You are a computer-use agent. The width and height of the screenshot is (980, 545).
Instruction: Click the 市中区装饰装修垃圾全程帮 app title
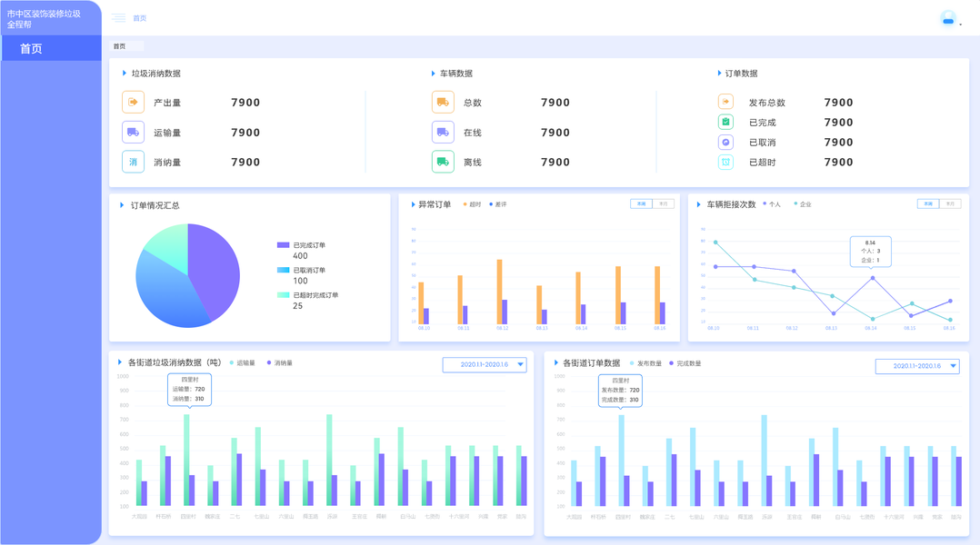coord(44,19)
